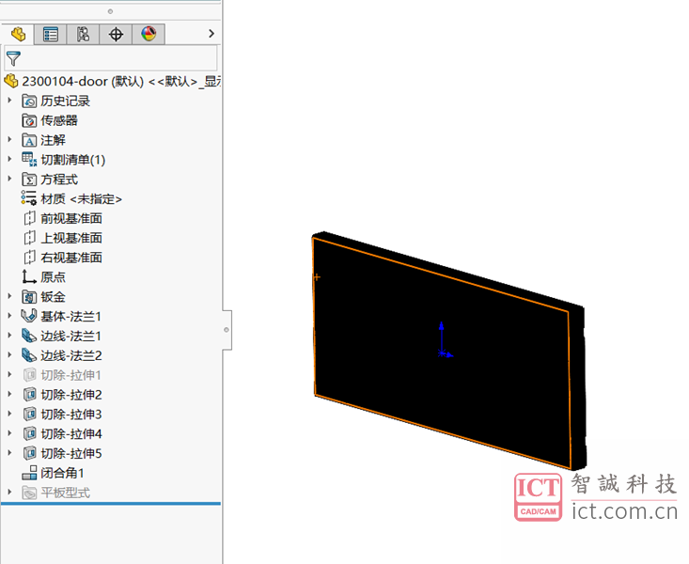Expand the 基体-法兰1 feature
Image resolution: width=689 pixels, height=564 pixels.
point(9,316)
